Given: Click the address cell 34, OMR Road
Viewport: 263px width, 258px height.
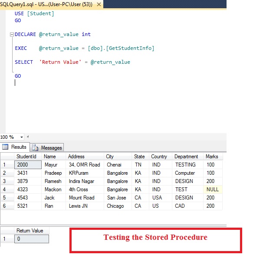Looking at the screenshot, I should (85, 165).
